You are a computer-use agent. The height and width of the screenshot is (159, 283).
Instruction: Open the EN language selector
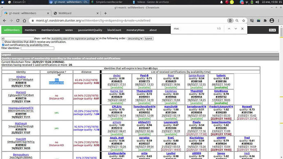click(272, 30)
